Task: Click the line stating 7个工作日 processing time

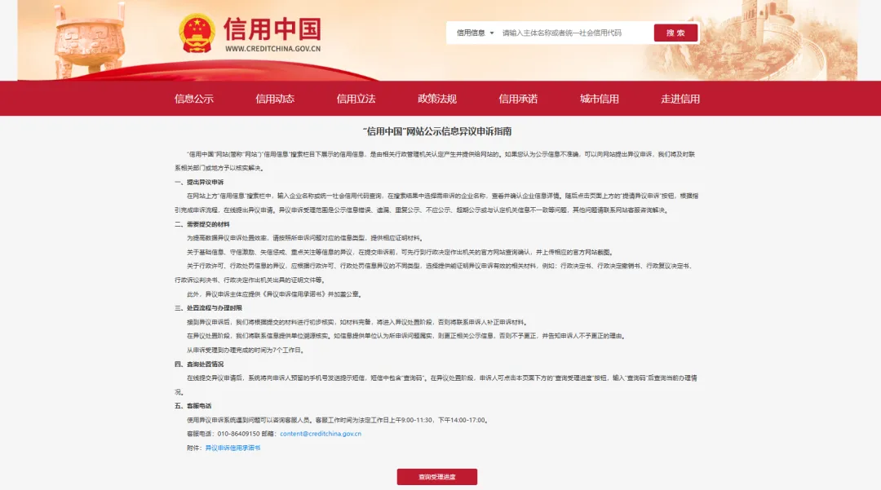Action: point(246,351)
